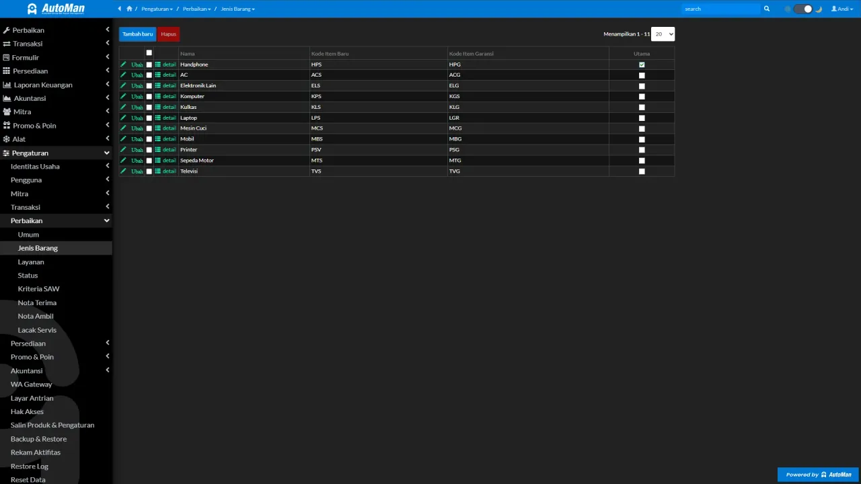
Task: Open WA Gateway in the sidebar
Action: click(31, 385)
